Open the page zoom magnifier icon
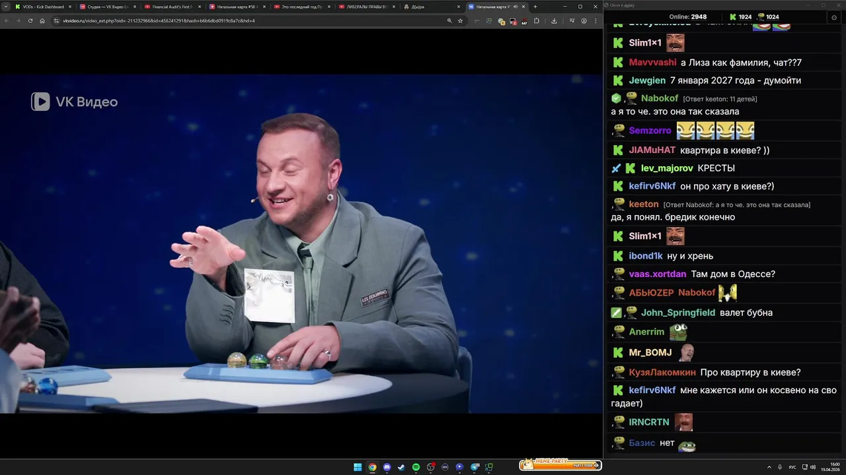 (x=449, y=20)
